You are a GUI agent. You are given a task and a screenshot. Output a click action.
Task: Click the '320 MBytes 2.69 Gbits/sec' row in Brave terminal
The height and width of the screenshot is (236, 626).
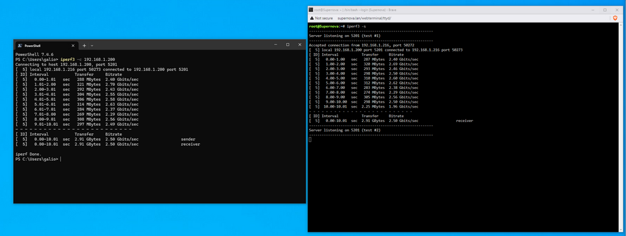pos(364,64)
